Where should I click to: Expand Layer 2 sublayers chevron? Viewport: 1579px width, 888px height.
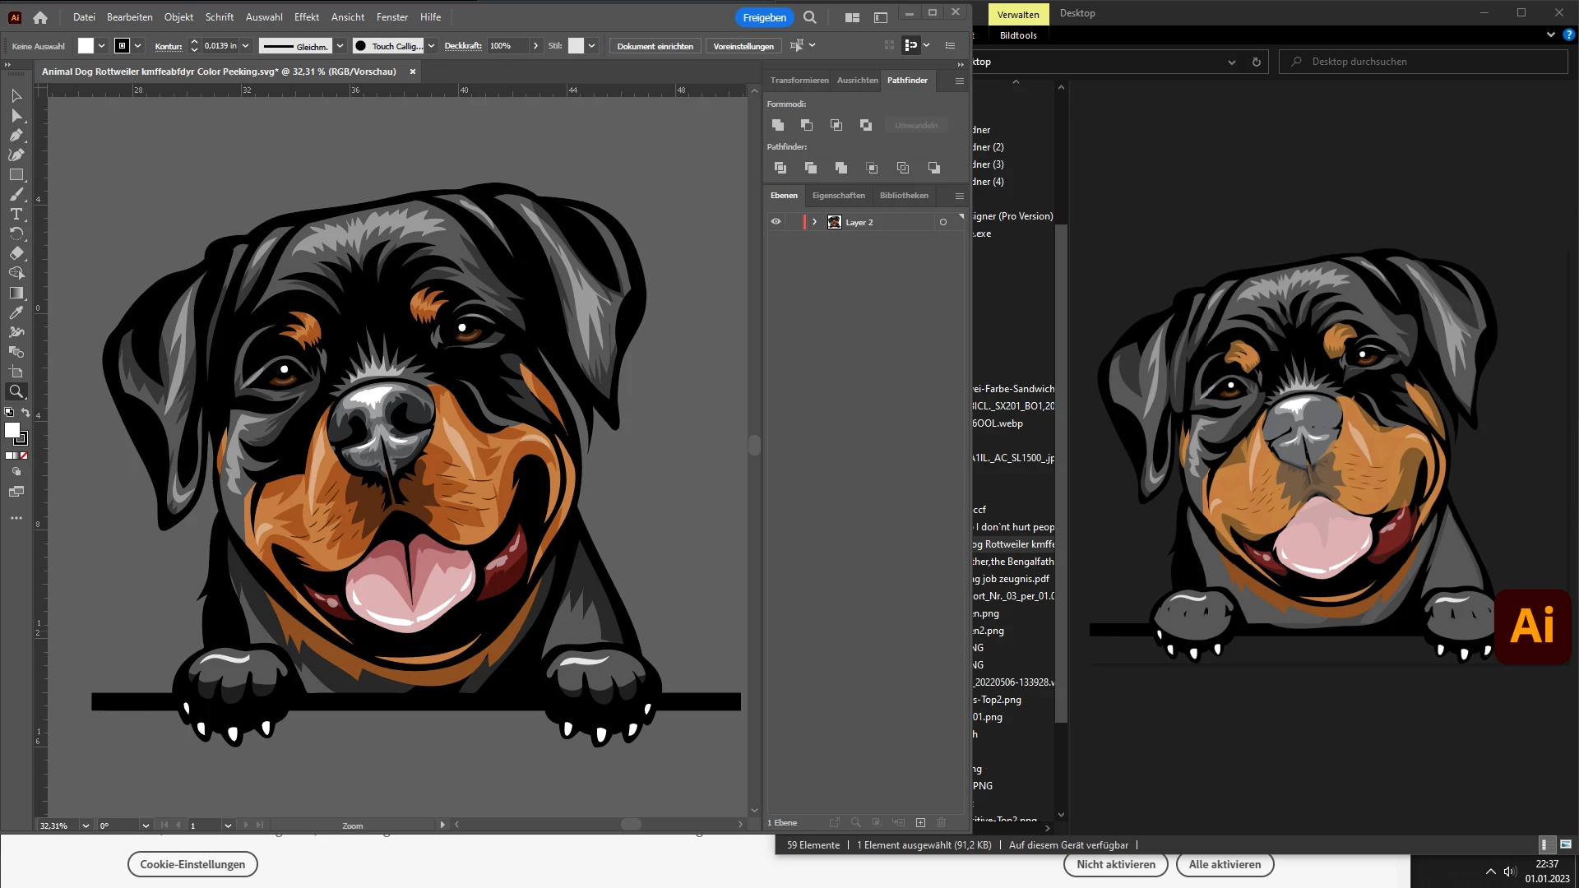pyautogui.click(x=814, y=222)
